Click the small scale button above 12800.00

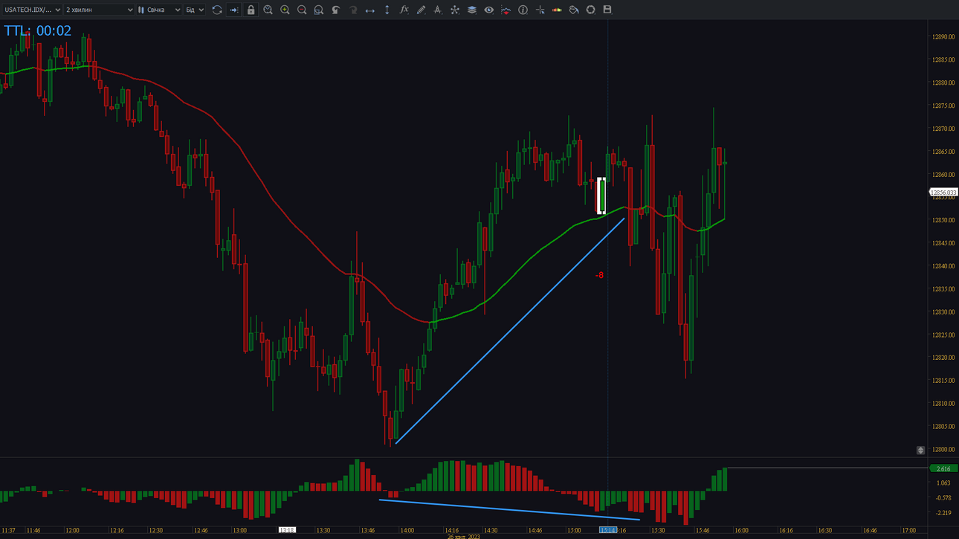click(920, 451)
